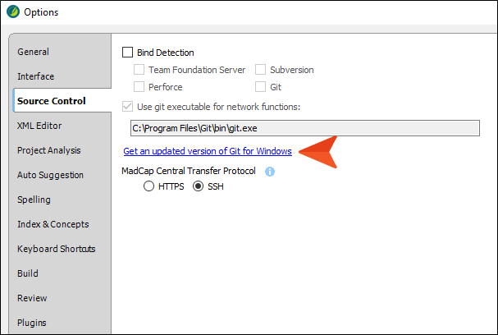Switch to the Interface tab
Image resolution: width=498 pixels, height=335 pixels.
click(36, 76)
